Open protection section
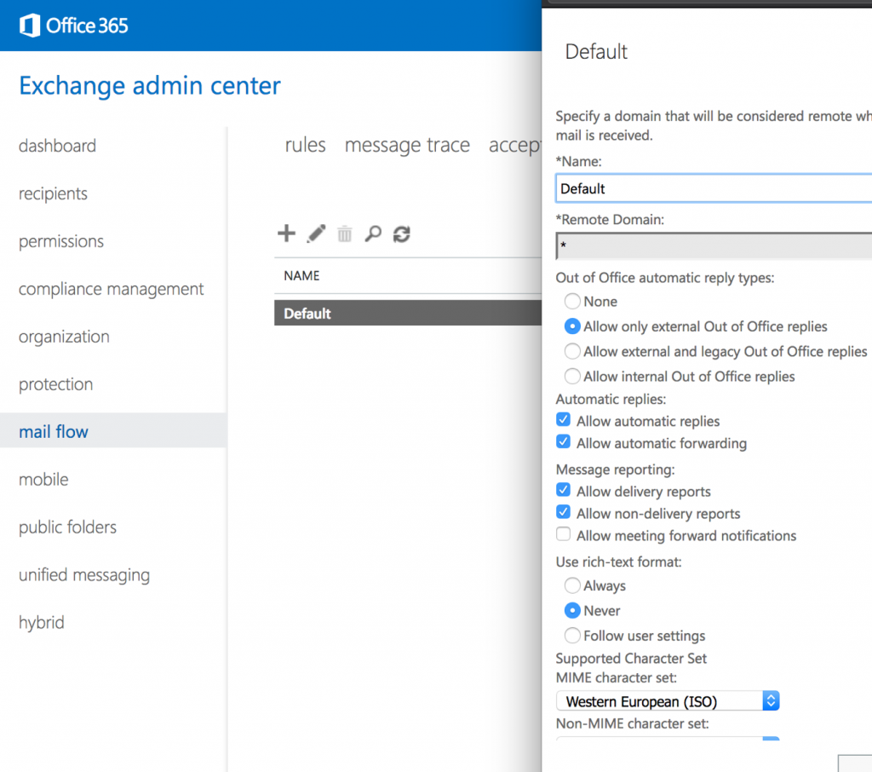872x772 pixels. [x=55, y=384]
